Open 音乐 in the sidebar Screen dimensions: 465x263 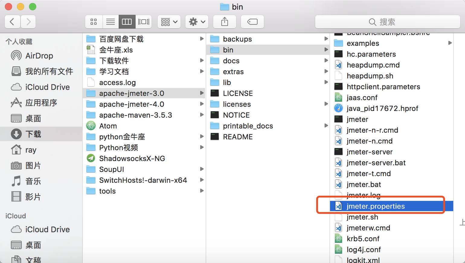41,181
